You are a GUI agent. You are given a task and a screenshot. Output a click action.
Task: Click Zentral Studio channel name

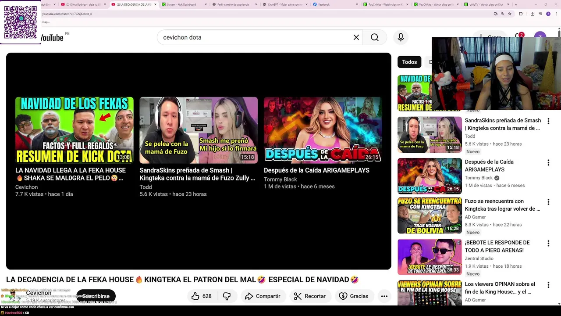tap(479, 259)
